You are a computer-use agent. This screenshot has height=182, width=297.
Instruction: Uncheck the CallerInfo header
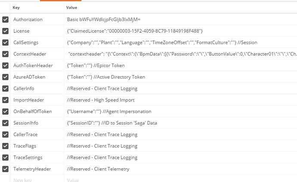(5, 88)
